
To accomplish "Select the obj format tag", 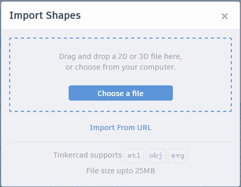I will pyautogui.click(x=156, y=155).
